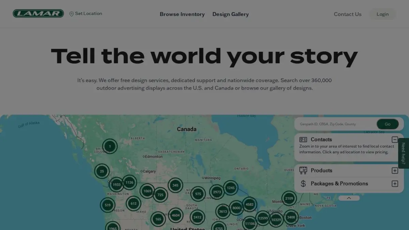Select the 4604 map cluster
The image size is (409, 230).
(176, 215)
